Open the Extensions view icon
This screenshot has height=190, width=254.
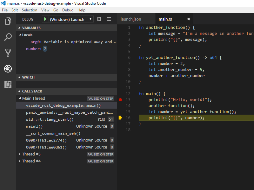pyautogui.click(x=8, y=85)
